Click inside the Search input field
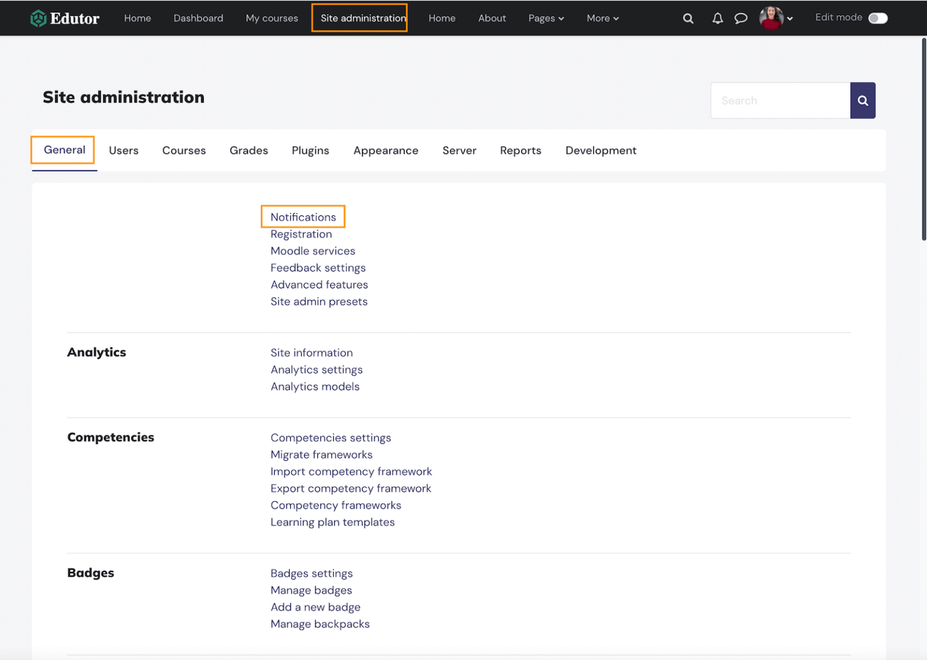 779,100
